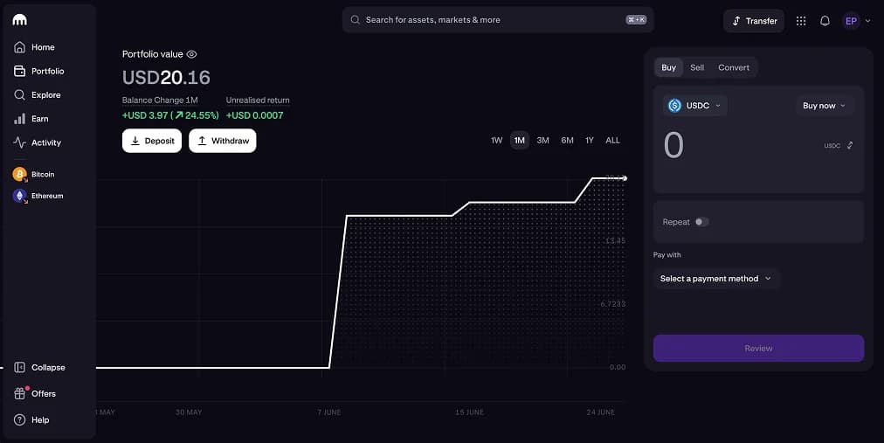
Task: Open the Buy now dropdown
Action: [825, 106]
